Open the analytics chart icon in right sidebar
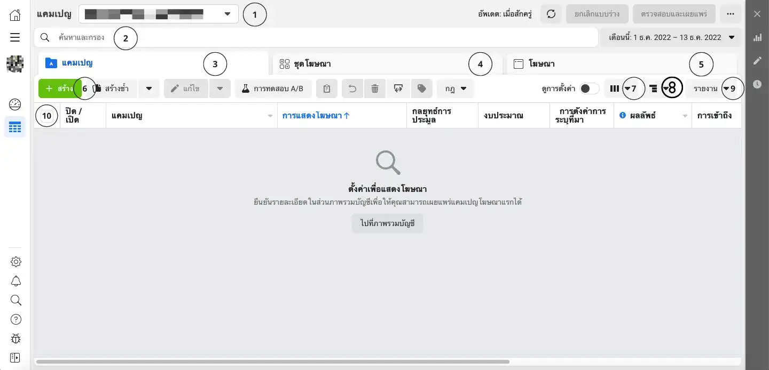The height and width of the screenshot is (370, 769). tap(757, 37)
